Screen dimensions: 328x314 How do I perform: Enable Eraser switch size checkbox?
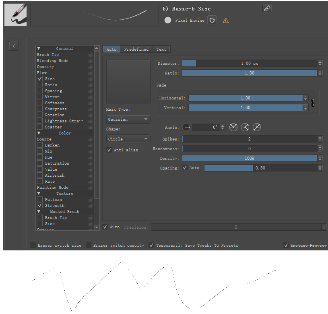click(33, 245)
